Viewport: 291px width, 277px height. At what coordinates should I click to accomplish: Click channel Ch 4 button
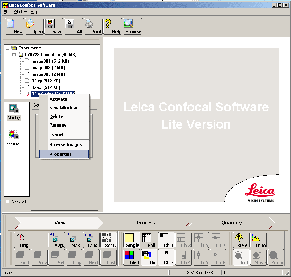tap(184, 257)
